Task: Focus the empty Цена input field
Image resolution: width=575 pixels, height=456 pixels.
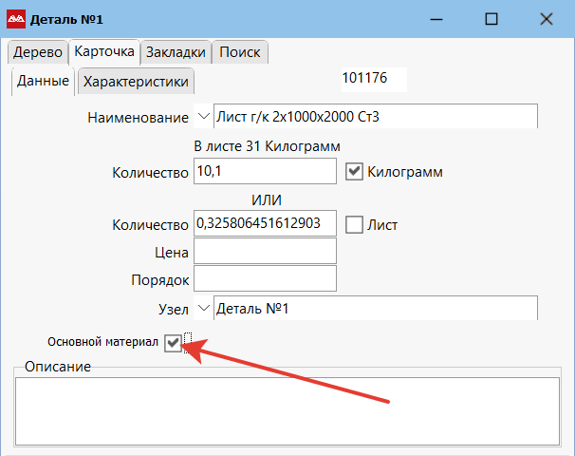Action: [x=265, y=252]
